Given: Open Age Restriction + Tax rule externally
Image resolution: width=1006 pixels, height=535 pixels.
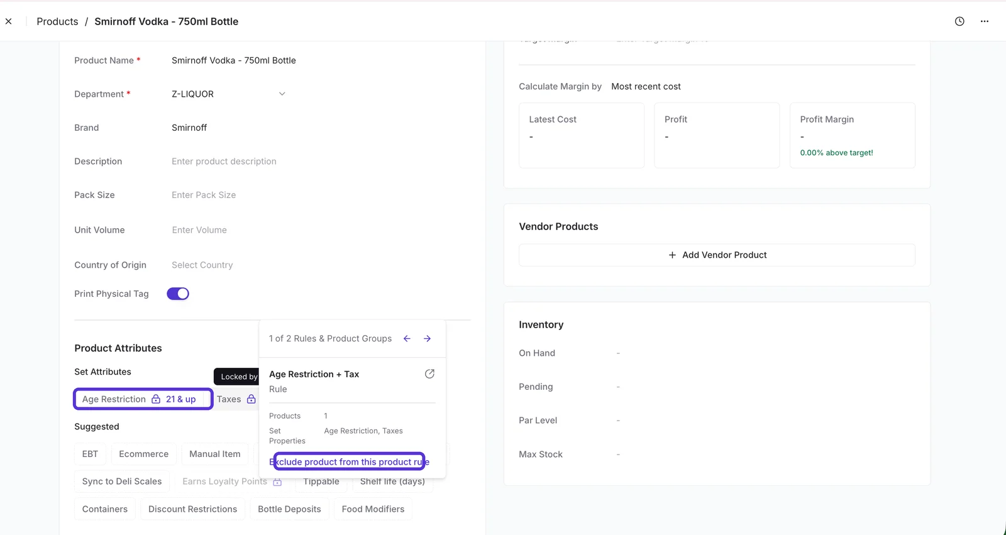Looking at the screenshot, I should point(430,374).
